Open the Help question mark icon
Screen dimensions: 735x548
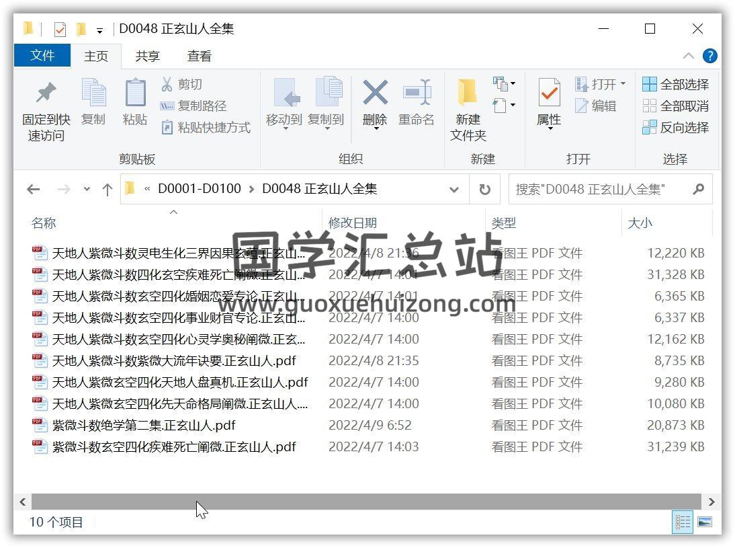click(x=709, y=56)
